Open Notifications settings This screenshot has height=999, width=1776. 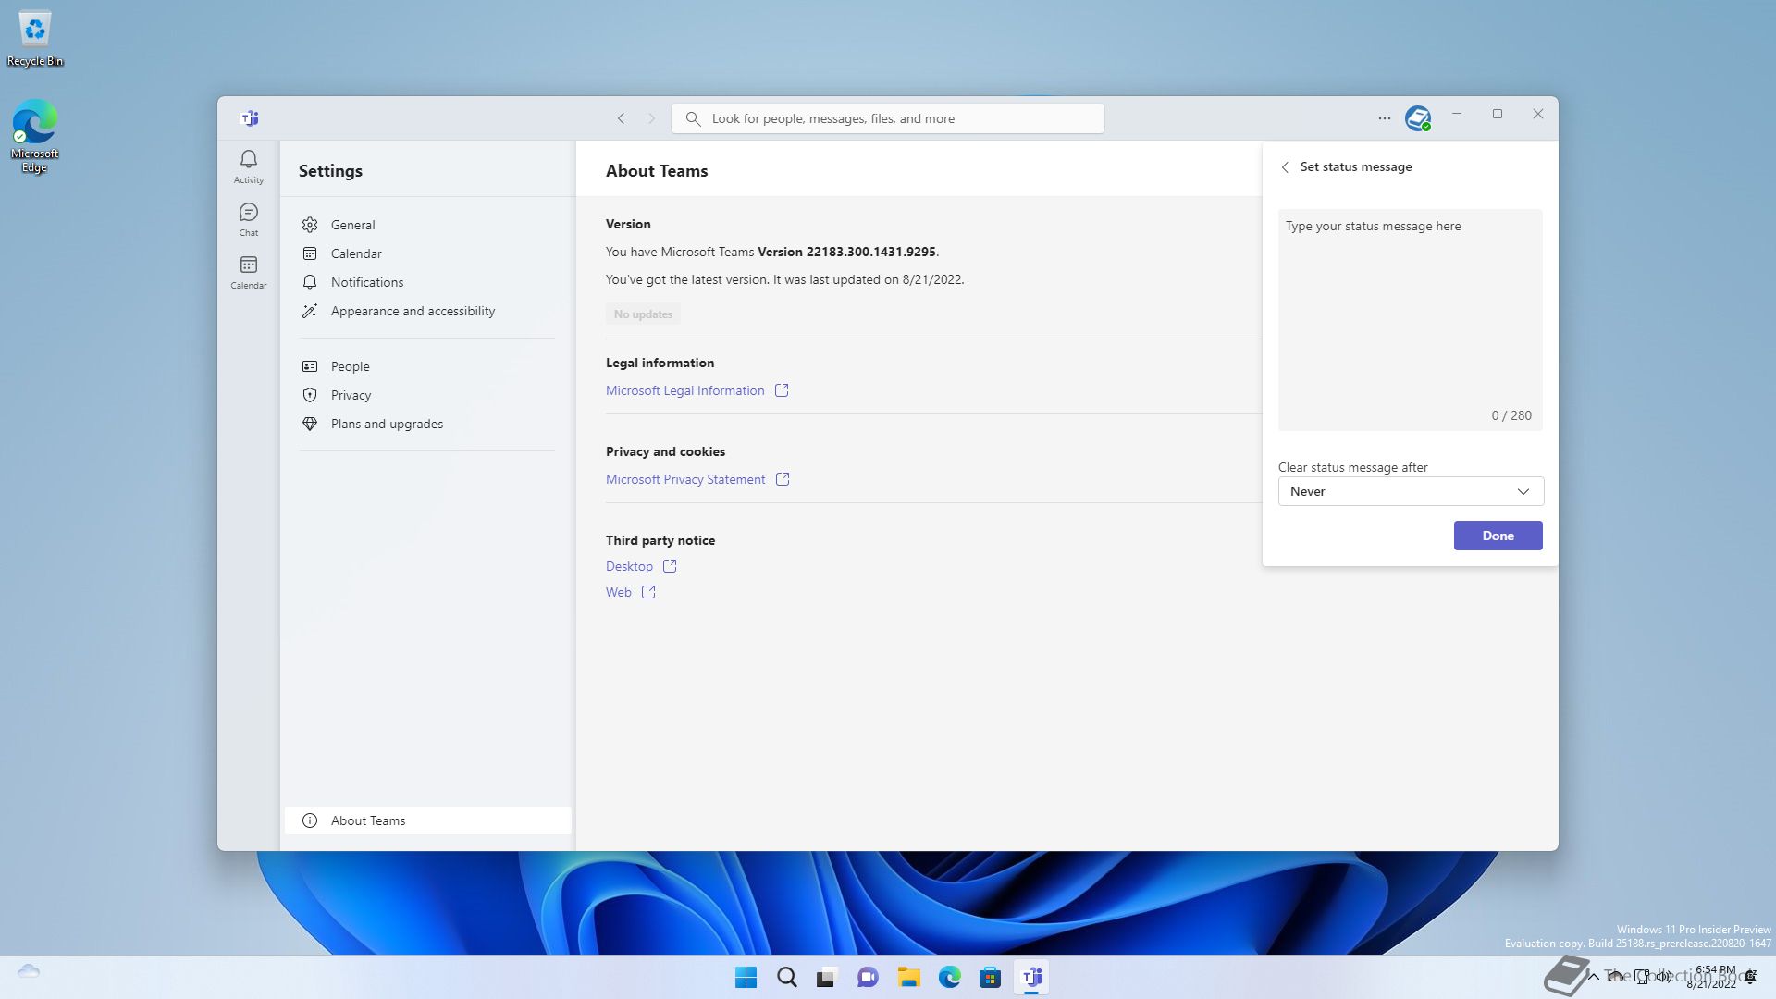pos(427,282)
